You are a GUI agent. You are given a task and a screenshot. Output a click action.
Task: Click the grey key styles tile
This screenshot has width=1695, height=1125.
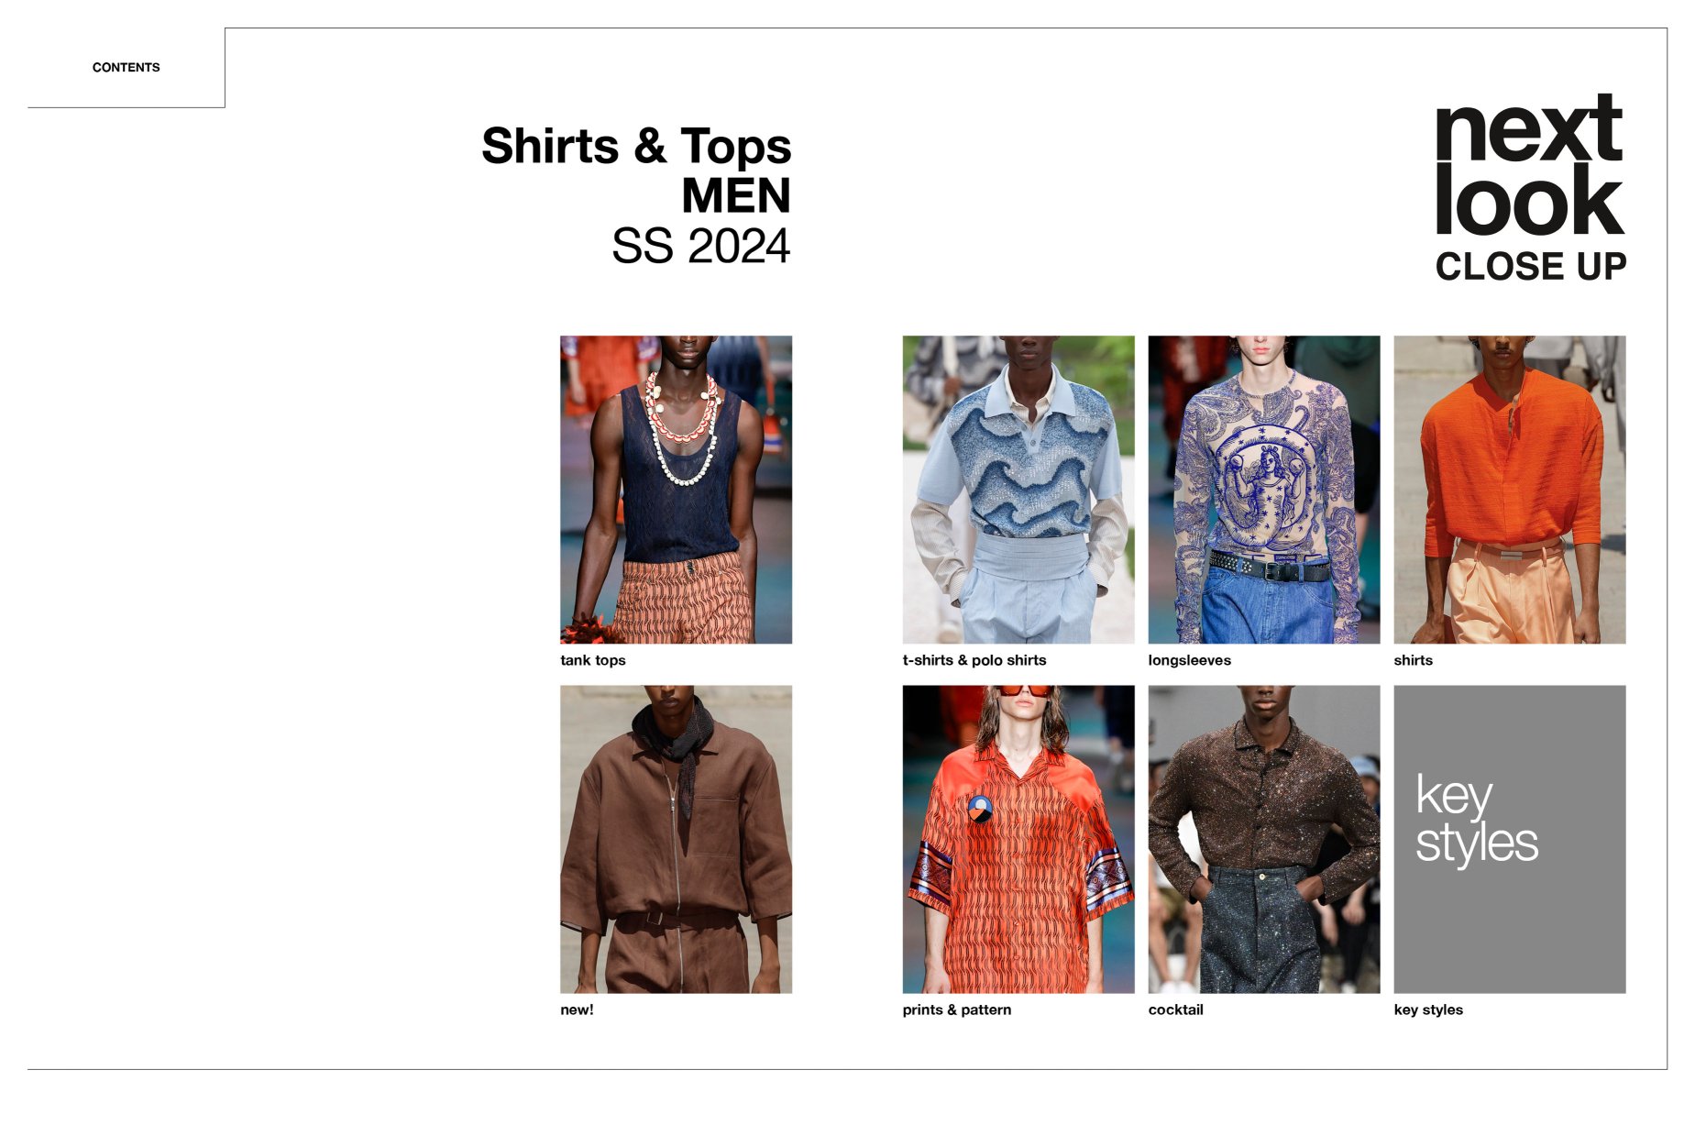(1509, 839)
